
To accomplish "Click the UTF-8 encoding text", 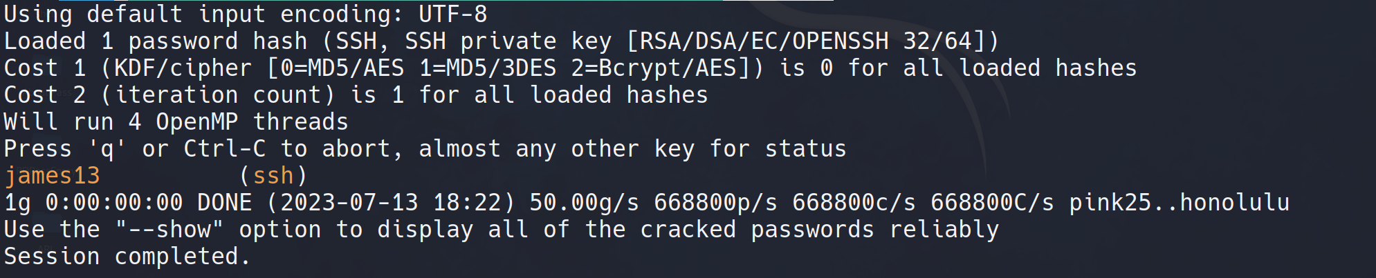I will click(453, 14).
